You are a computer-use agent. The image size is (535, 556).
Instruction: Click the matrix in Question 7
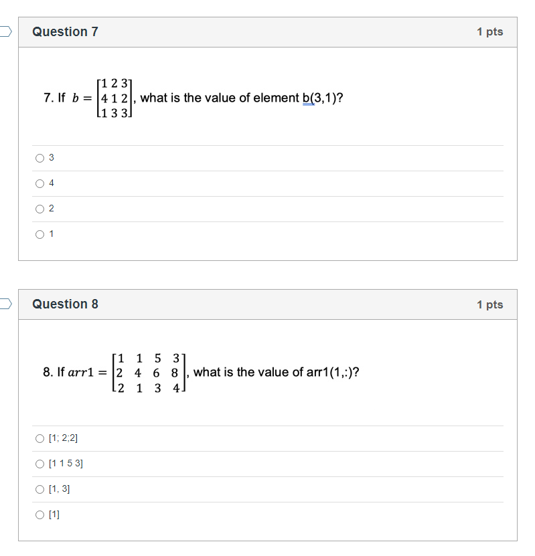coord(114,98)
